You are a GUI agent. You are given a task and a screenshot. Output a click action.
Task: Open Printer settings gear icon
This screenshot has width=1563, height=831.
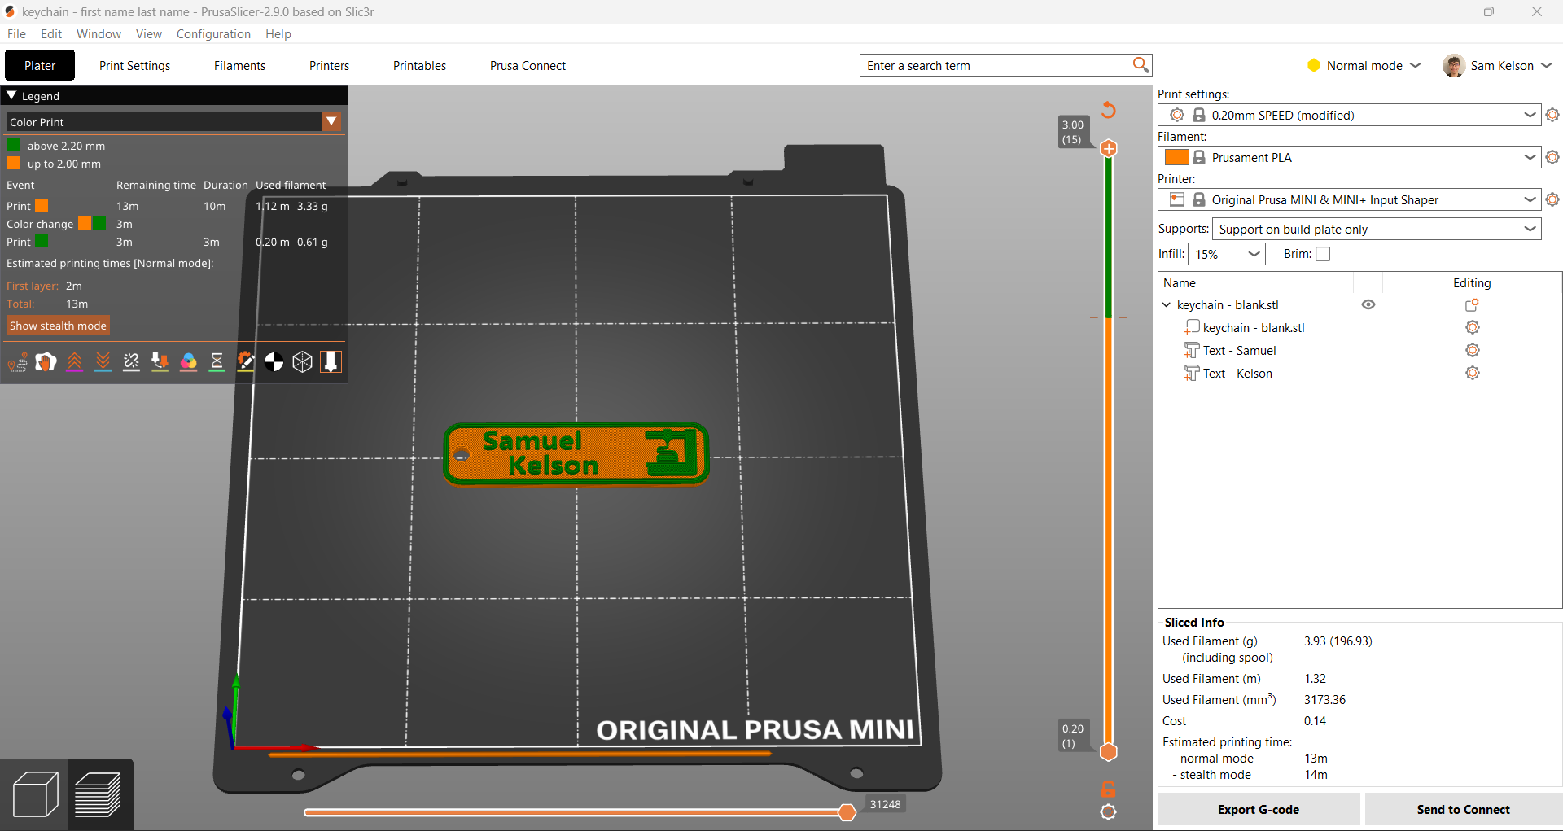coord(1552,199)
